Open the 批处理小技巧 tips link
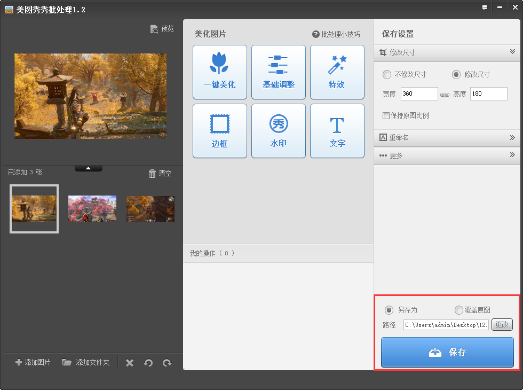 click(x=336, y=34)
